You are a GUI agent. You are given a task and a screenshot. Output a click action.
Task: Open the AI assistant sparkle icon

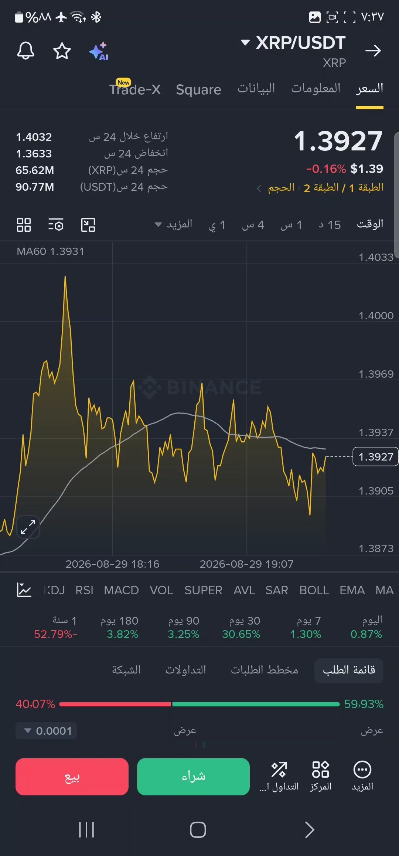tap(99, 51)
